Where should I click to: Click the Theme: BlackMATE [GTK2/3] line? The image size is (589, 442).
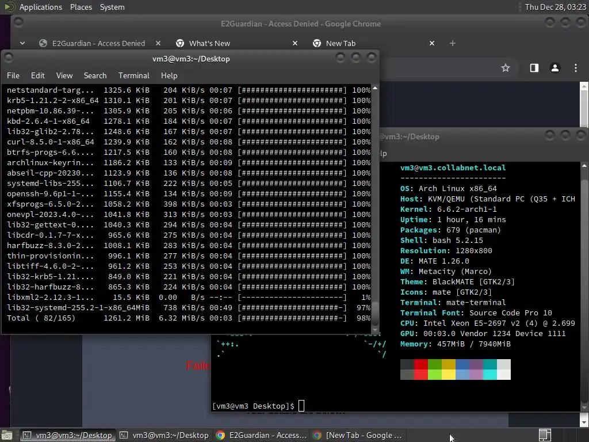(457, 281)
